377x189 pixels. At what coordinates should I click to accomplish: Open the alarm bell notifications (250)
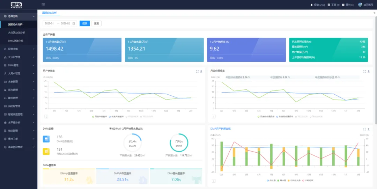318,5
